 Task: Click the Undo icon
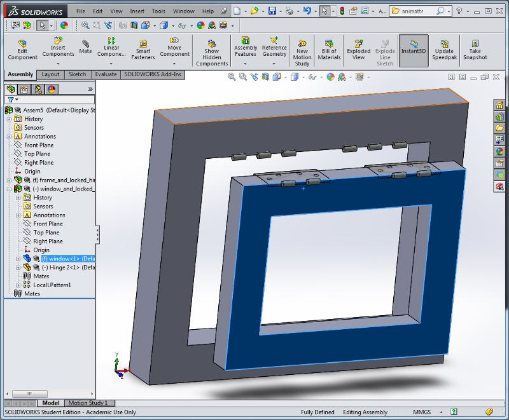(x=307, y=11)
